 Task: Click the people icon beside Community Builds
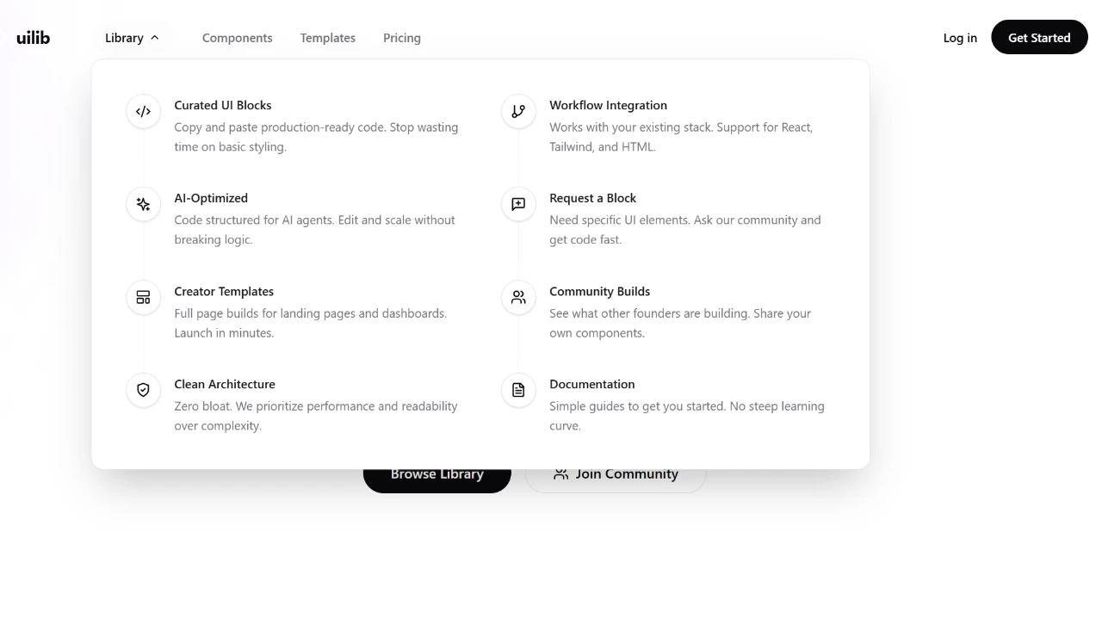click(x=518, y=298)
